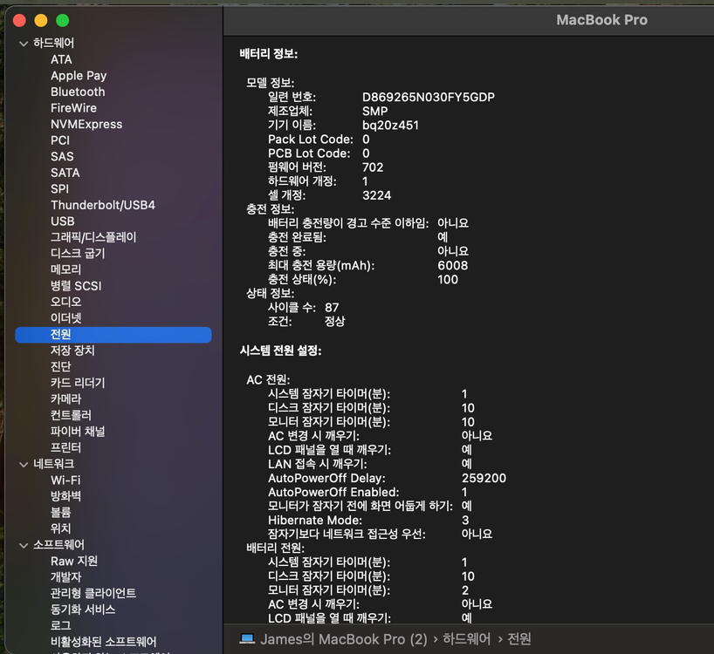
Task: Open 카드 리더기 in sidebar
Action: (78, 383)
